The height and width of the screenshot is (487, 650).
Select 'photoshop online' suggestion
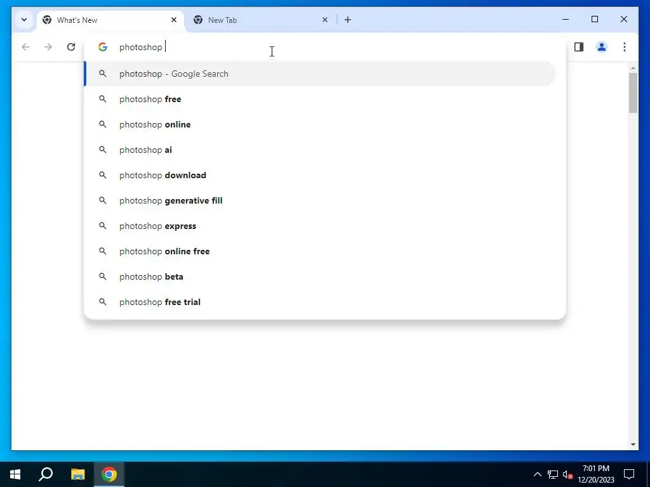[320, 124]
